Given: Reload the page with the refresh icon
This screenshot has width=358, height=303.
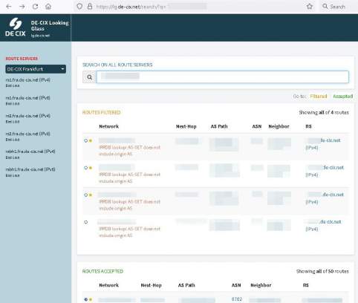Looking at the screenshot, I should click(x=35, y=7).
